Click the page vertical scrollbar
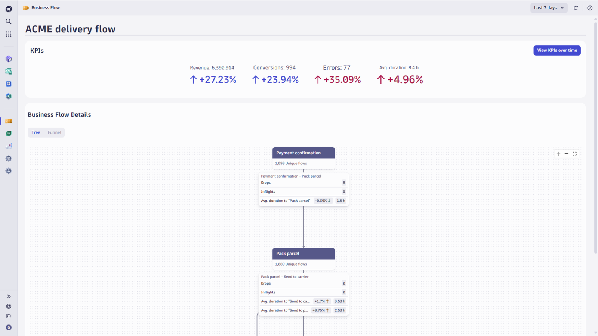This screenshot has height=336, width=598. [595, 138]
